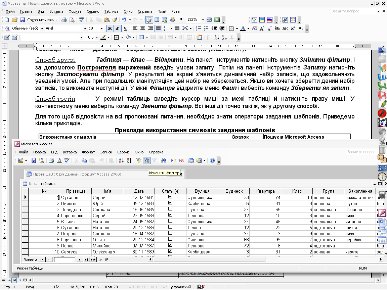Open Word Сервис menu

(x=93, y=11)
